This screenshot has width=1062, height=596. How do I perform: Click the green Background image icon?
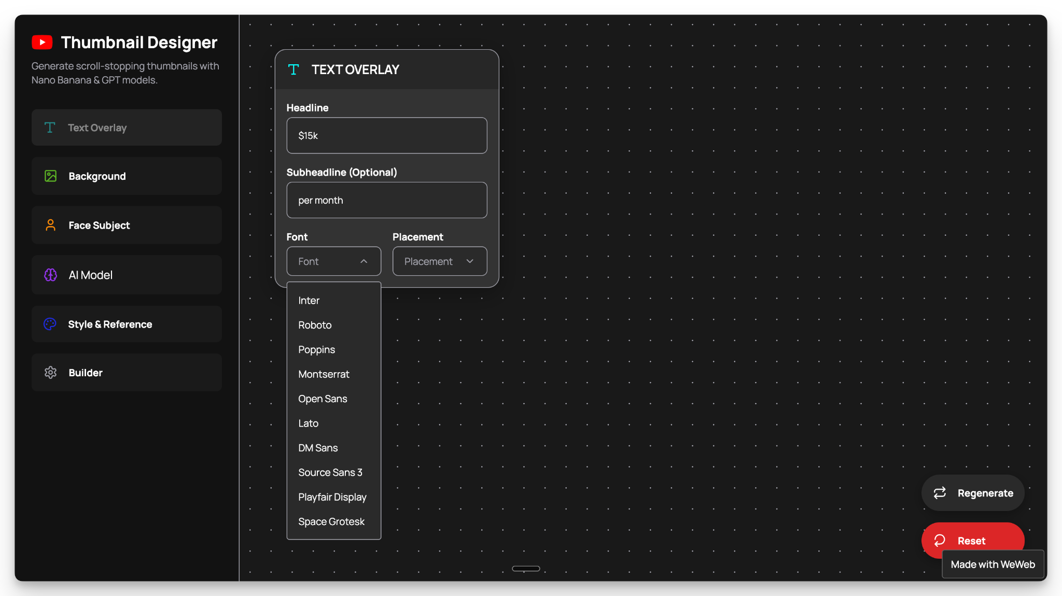(x=50, y=176)
